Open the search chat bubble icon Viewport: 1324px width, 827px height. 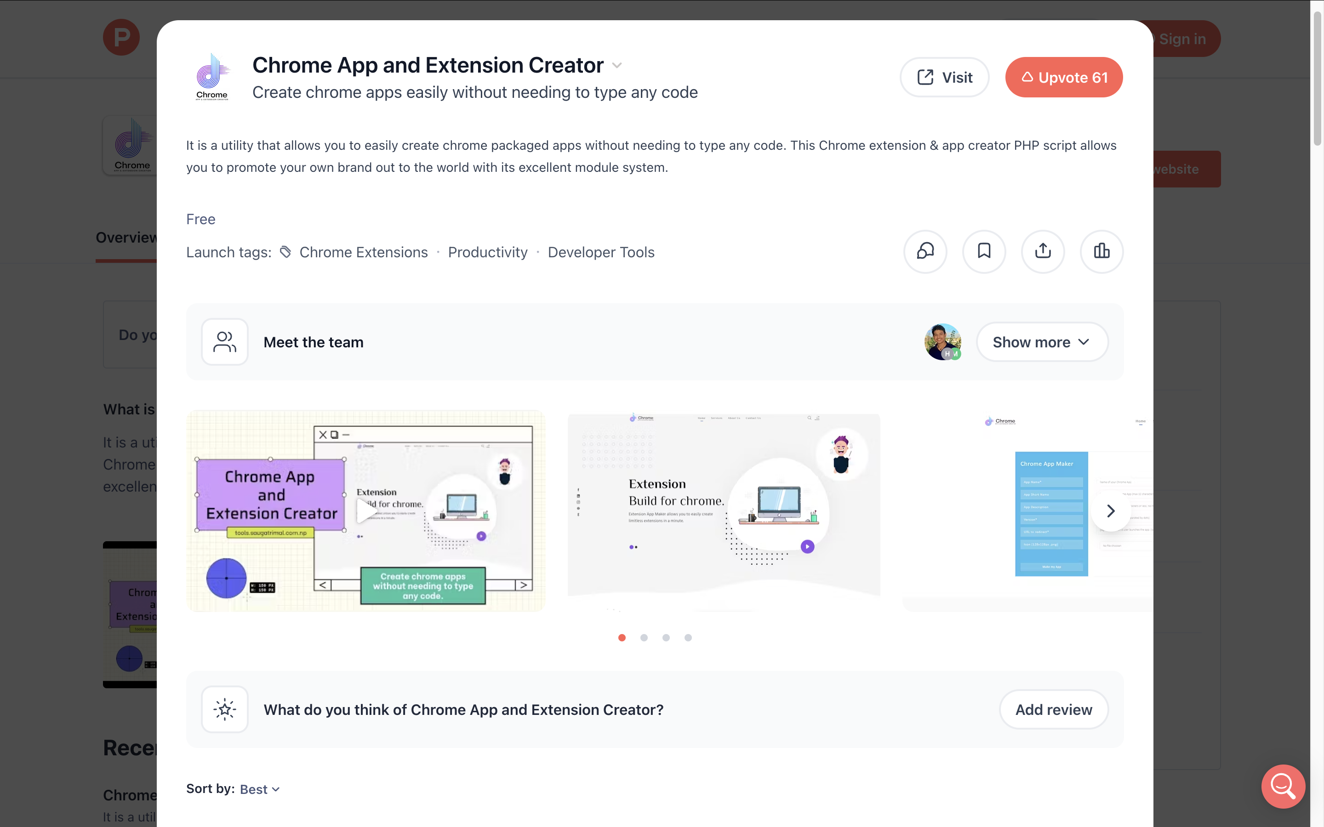coord(1283,786)
